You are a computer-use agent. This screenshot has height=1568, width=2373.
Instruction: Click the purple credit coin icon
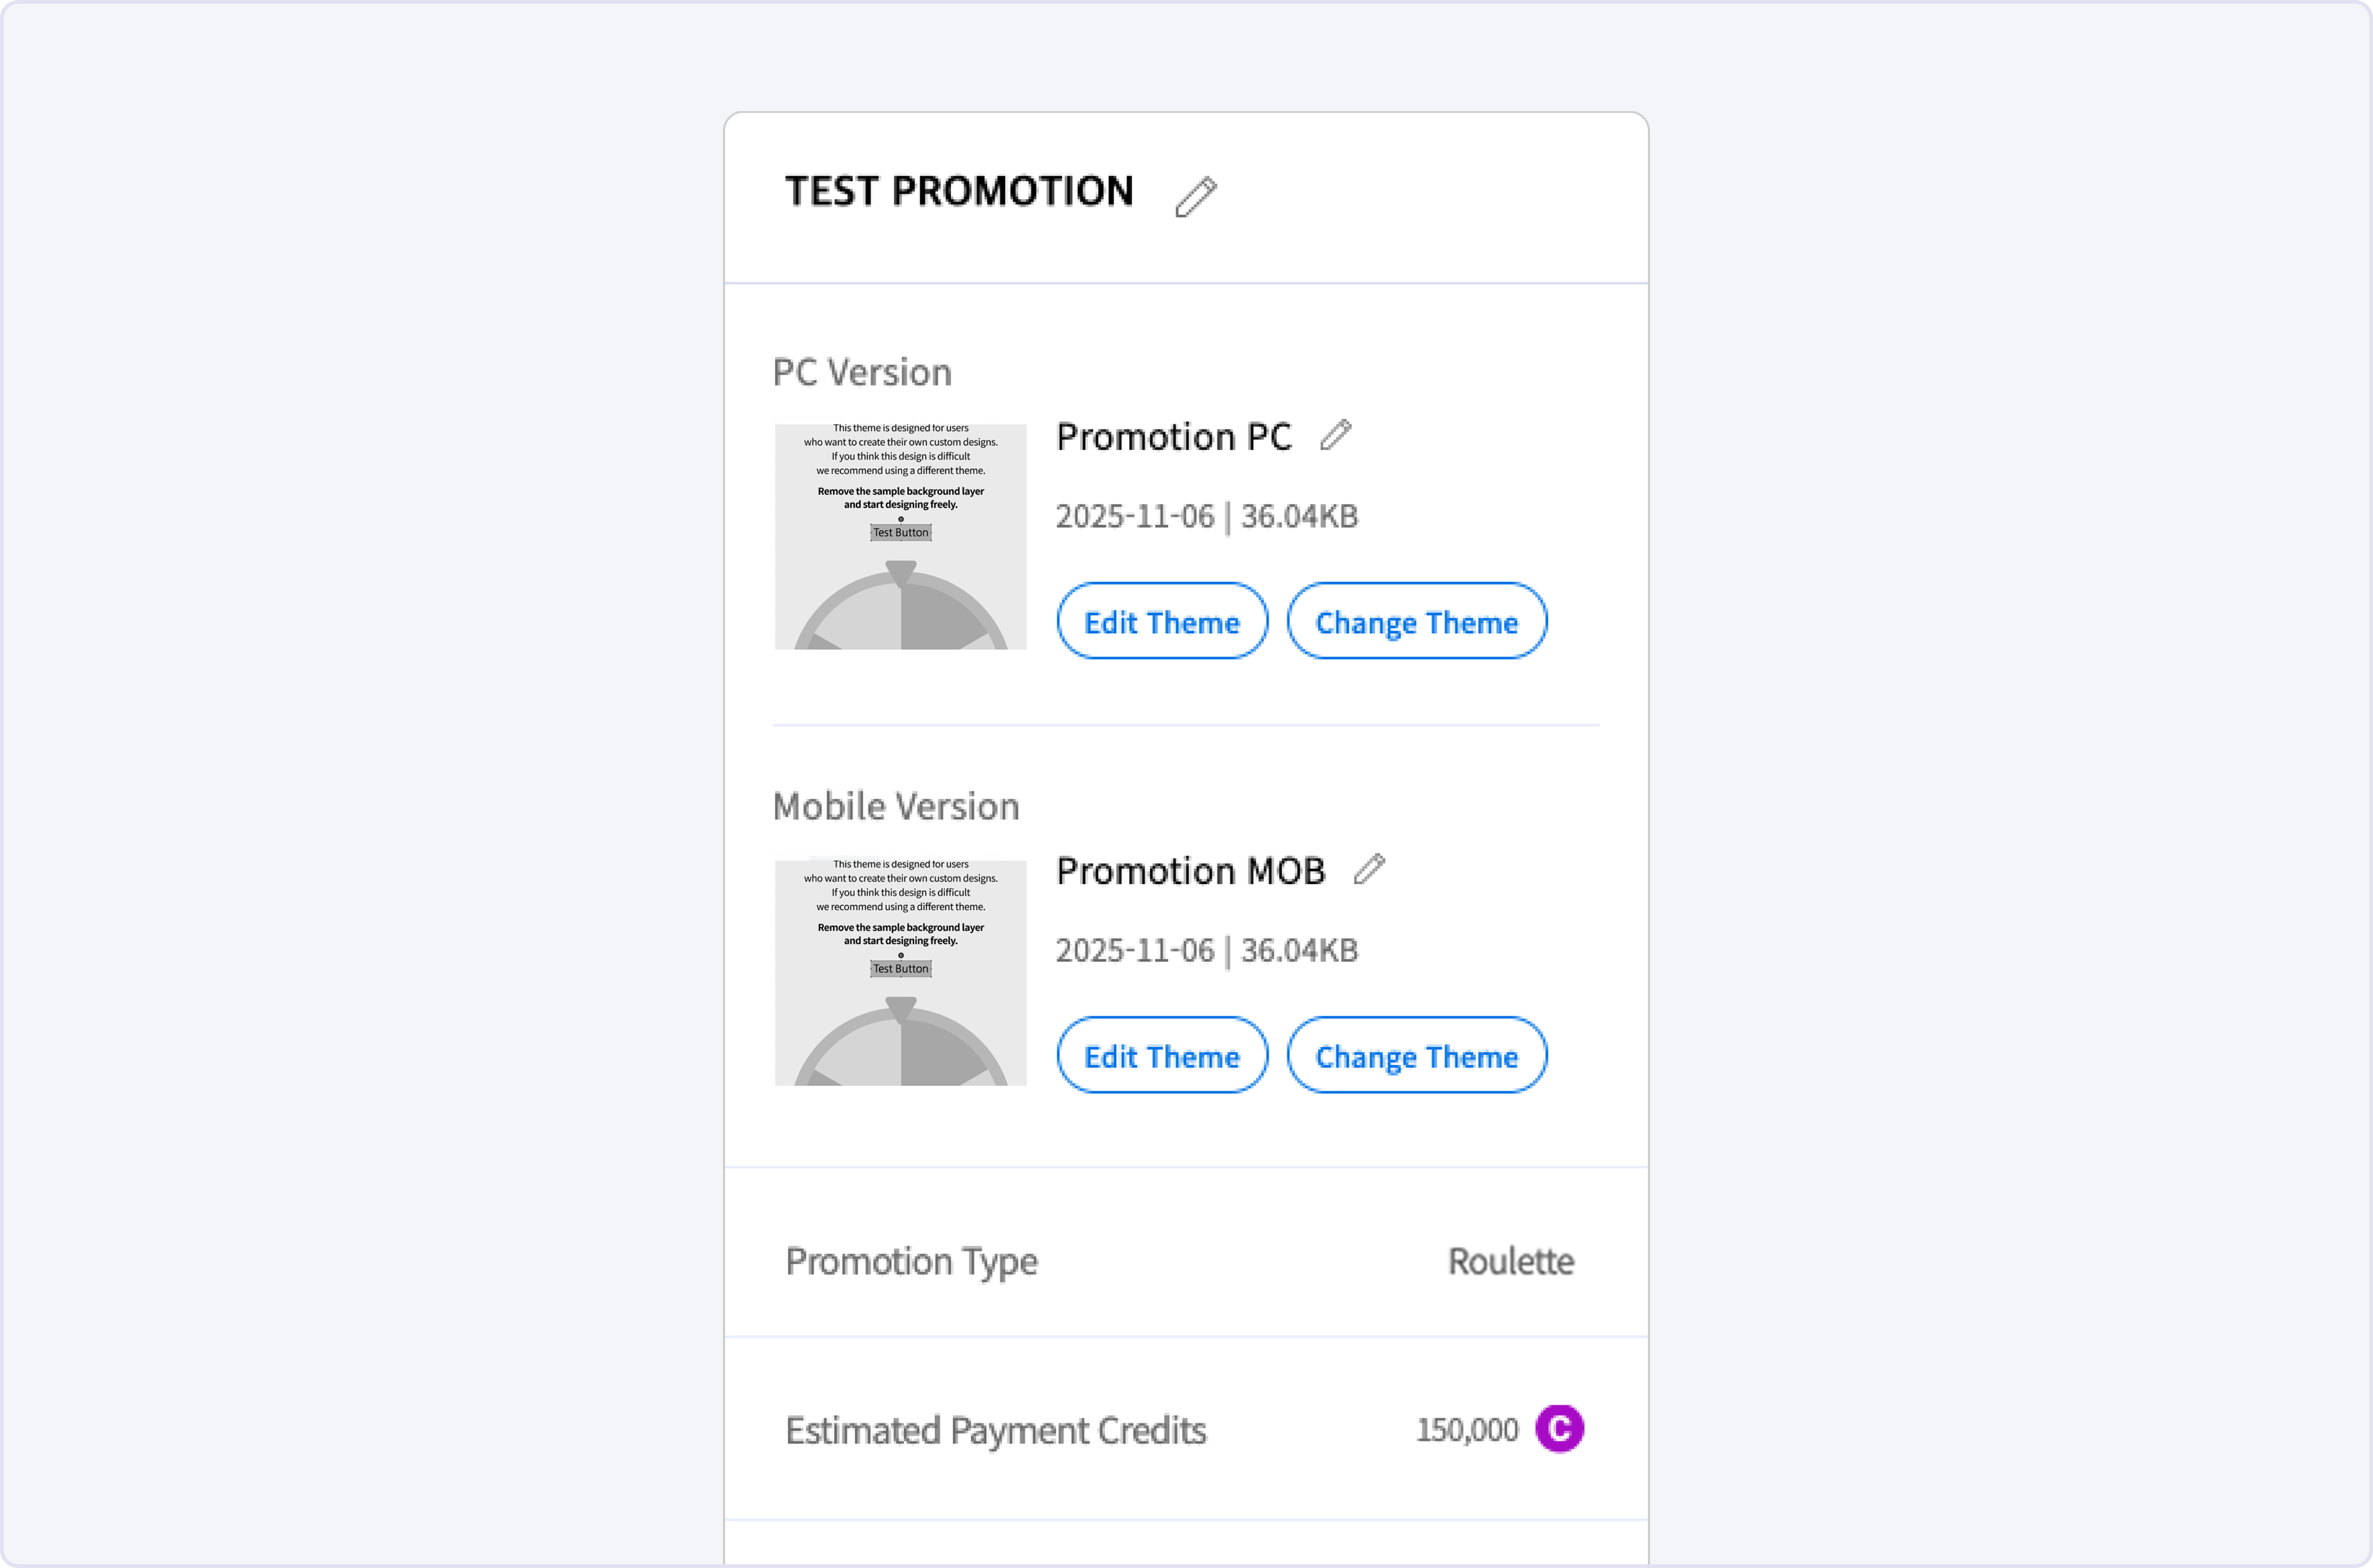coord(1559,1428)
